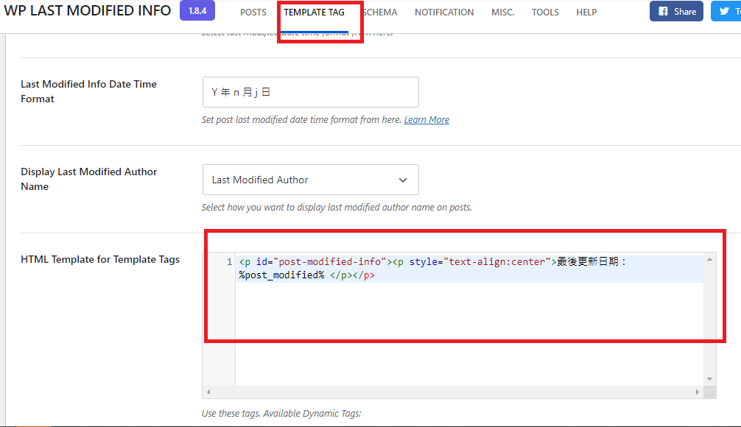Open the POSTS tab

[253, 13]
